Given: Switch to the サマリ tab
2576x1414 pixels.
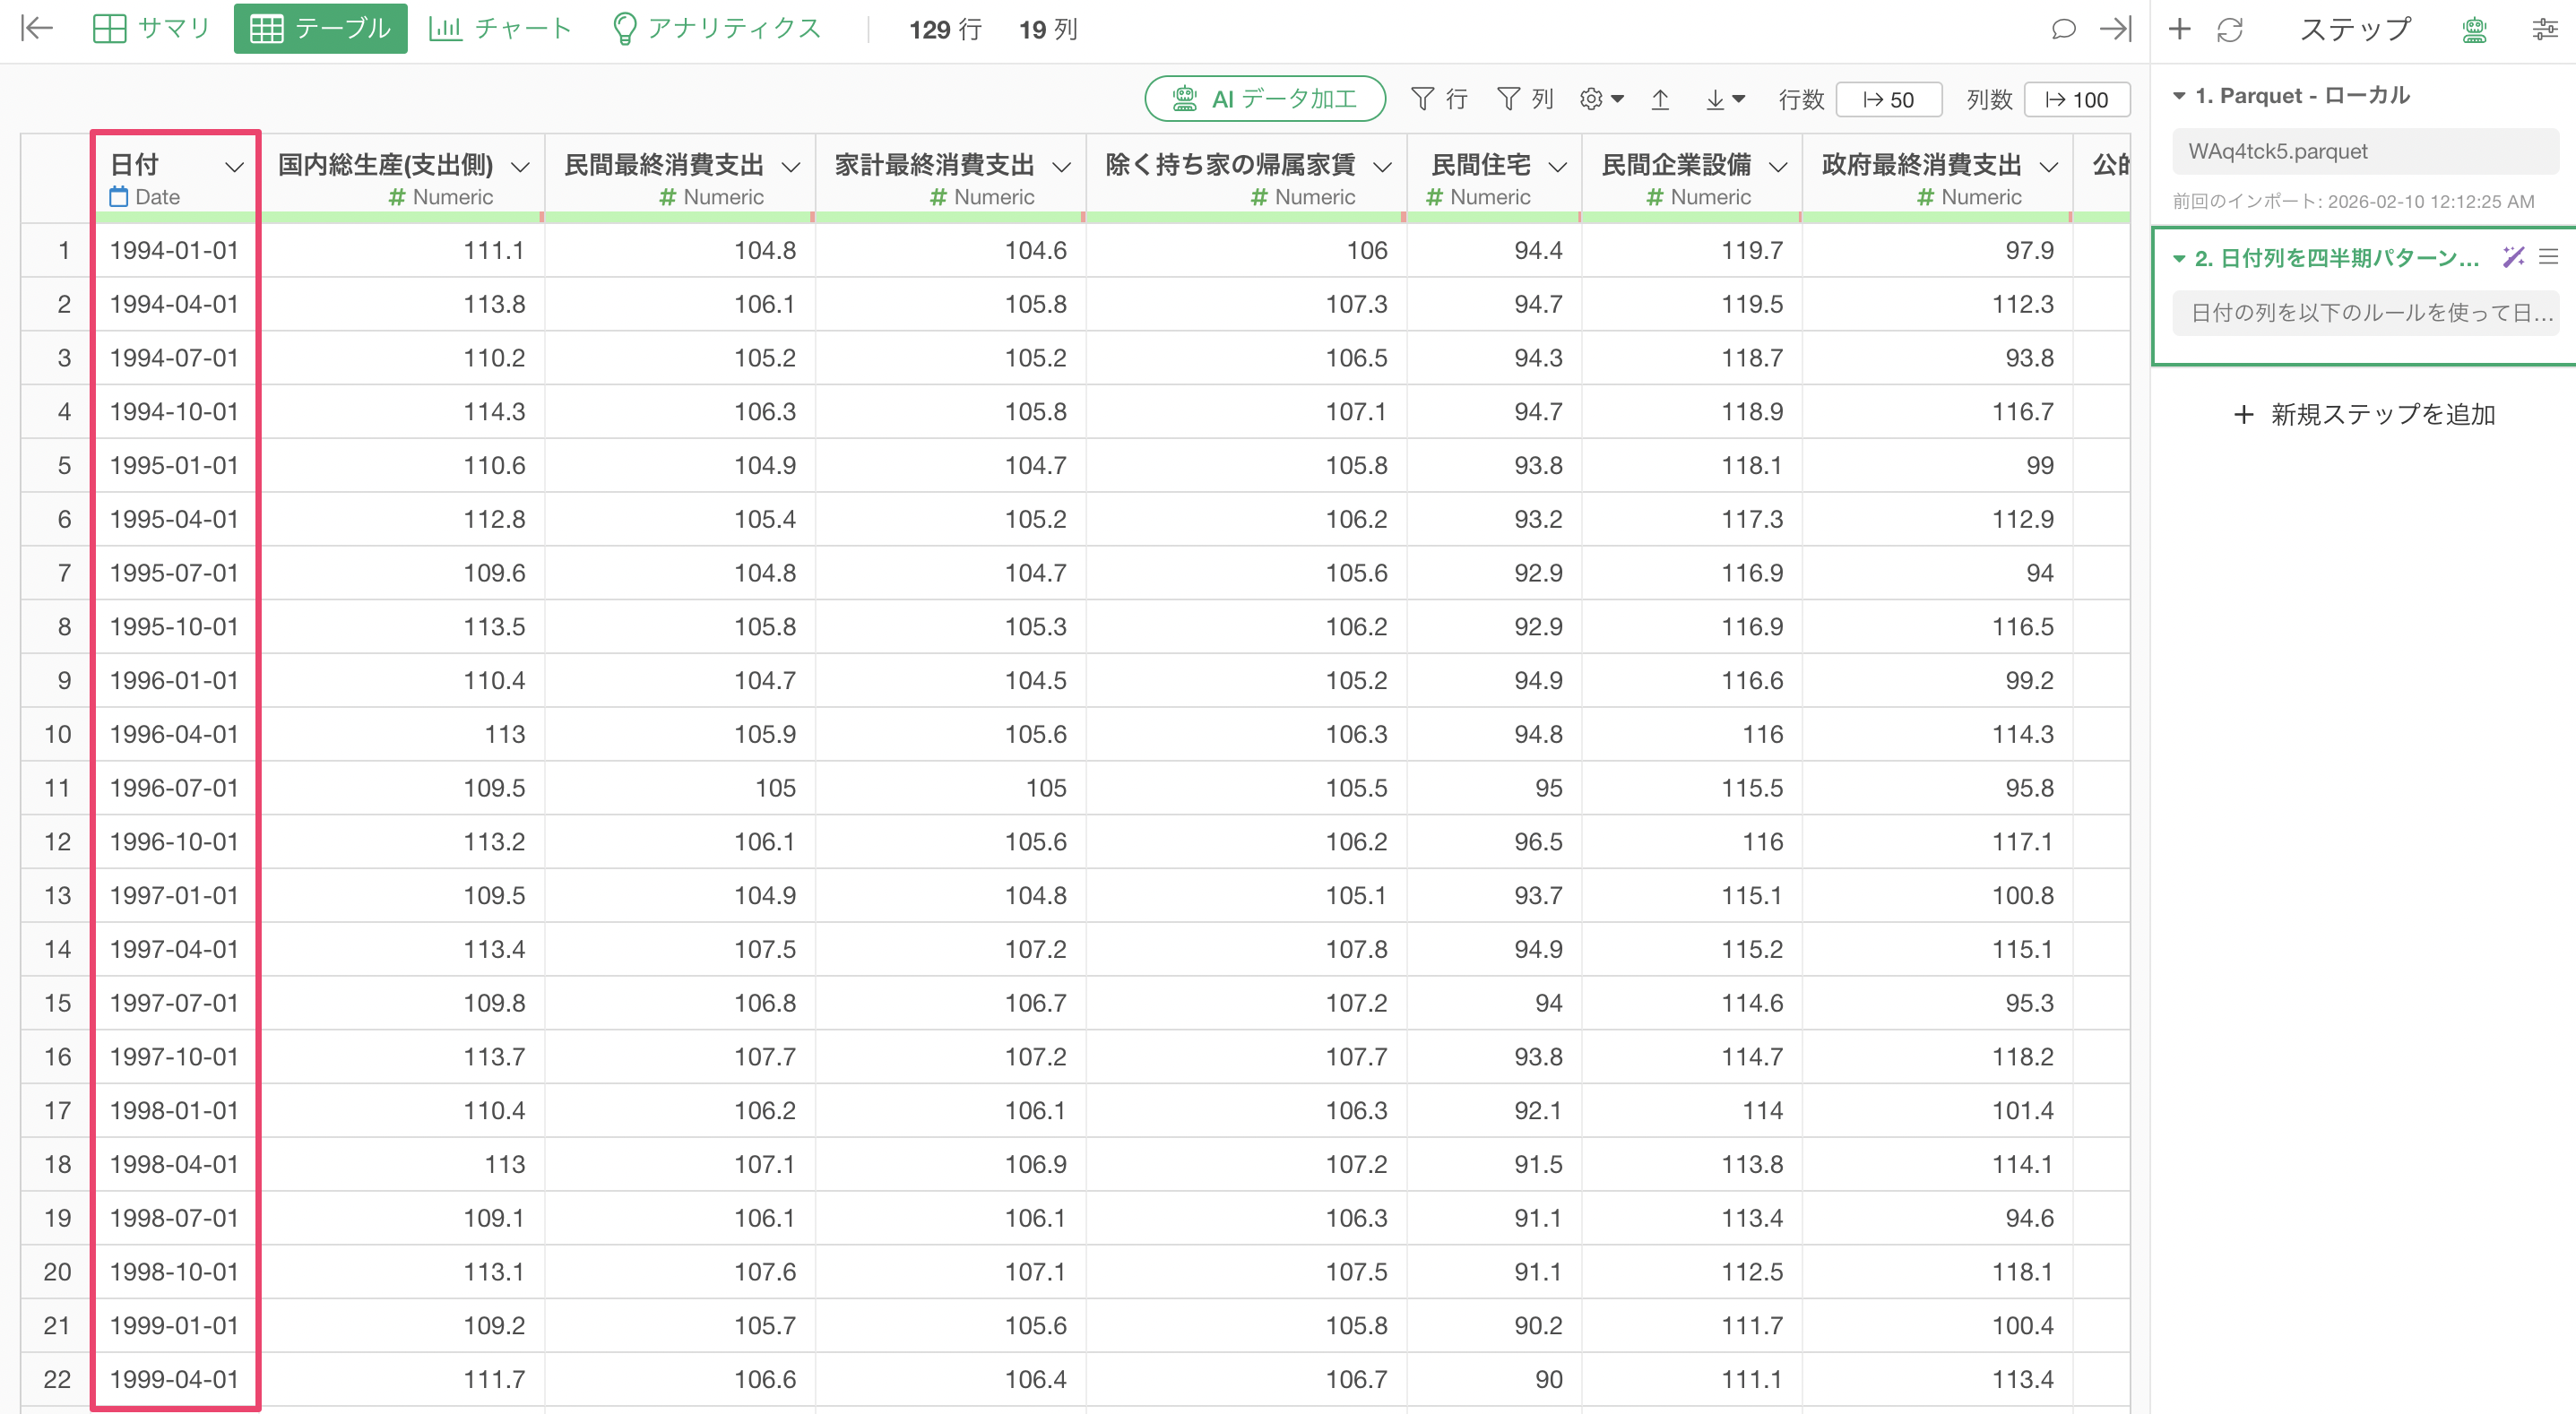Looking at the screenshot, I should point(152,28).
